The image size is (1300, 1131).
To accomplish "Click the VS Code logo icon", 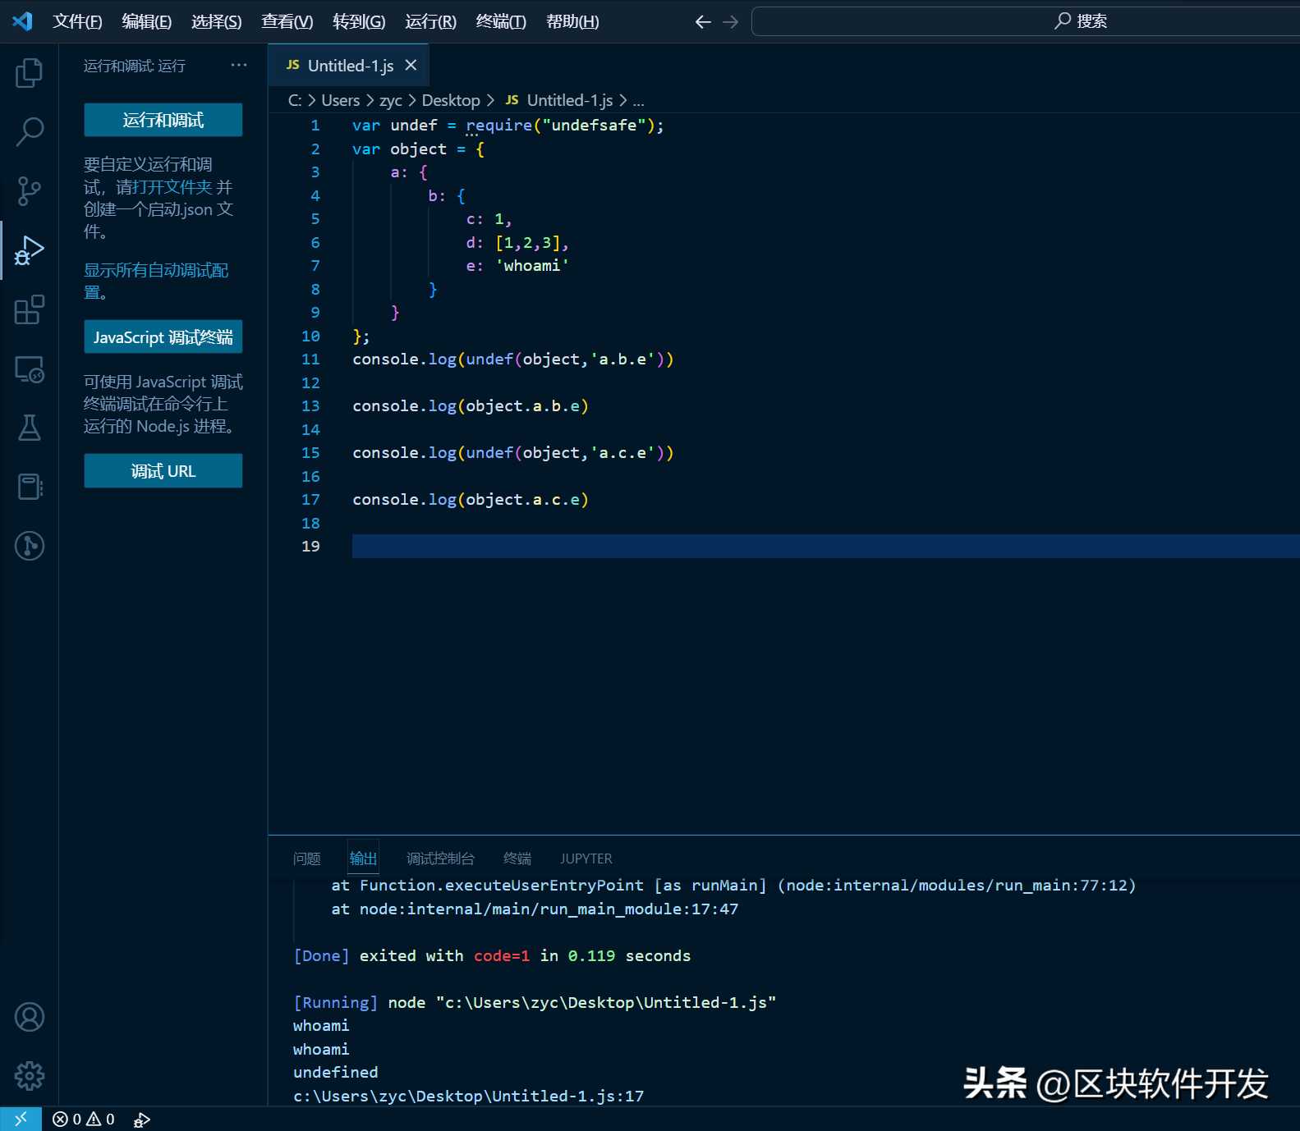I will point(23,21).
